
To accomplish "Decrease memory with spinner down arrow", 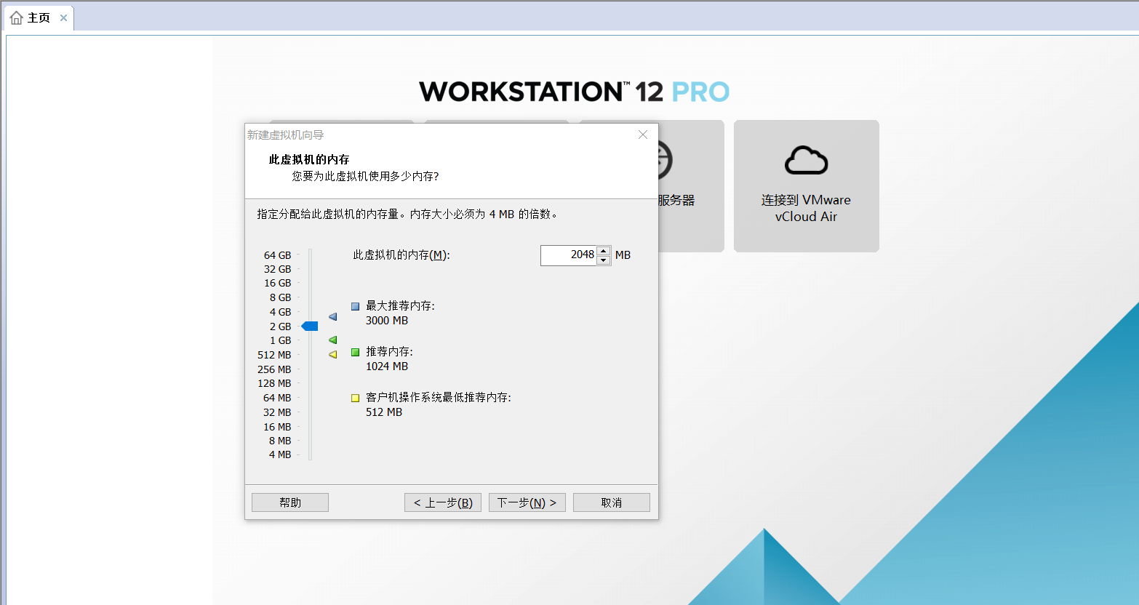I will tap(604, 260).
